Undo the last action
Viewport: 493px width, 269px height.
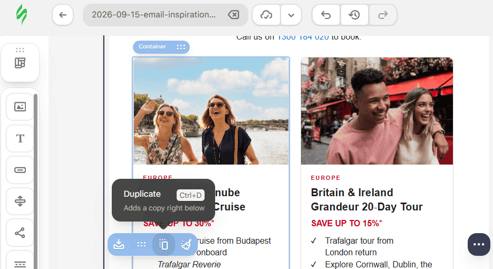[326, 15]
